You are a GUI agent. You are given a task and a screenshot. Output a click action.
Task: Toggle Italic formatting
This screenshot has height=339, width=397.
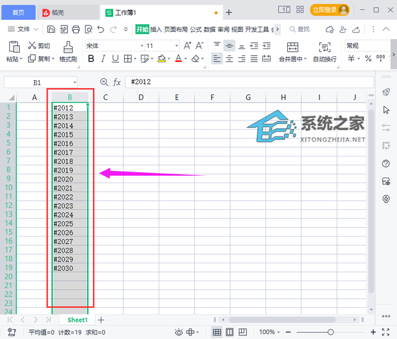click(x=103, y=59)
